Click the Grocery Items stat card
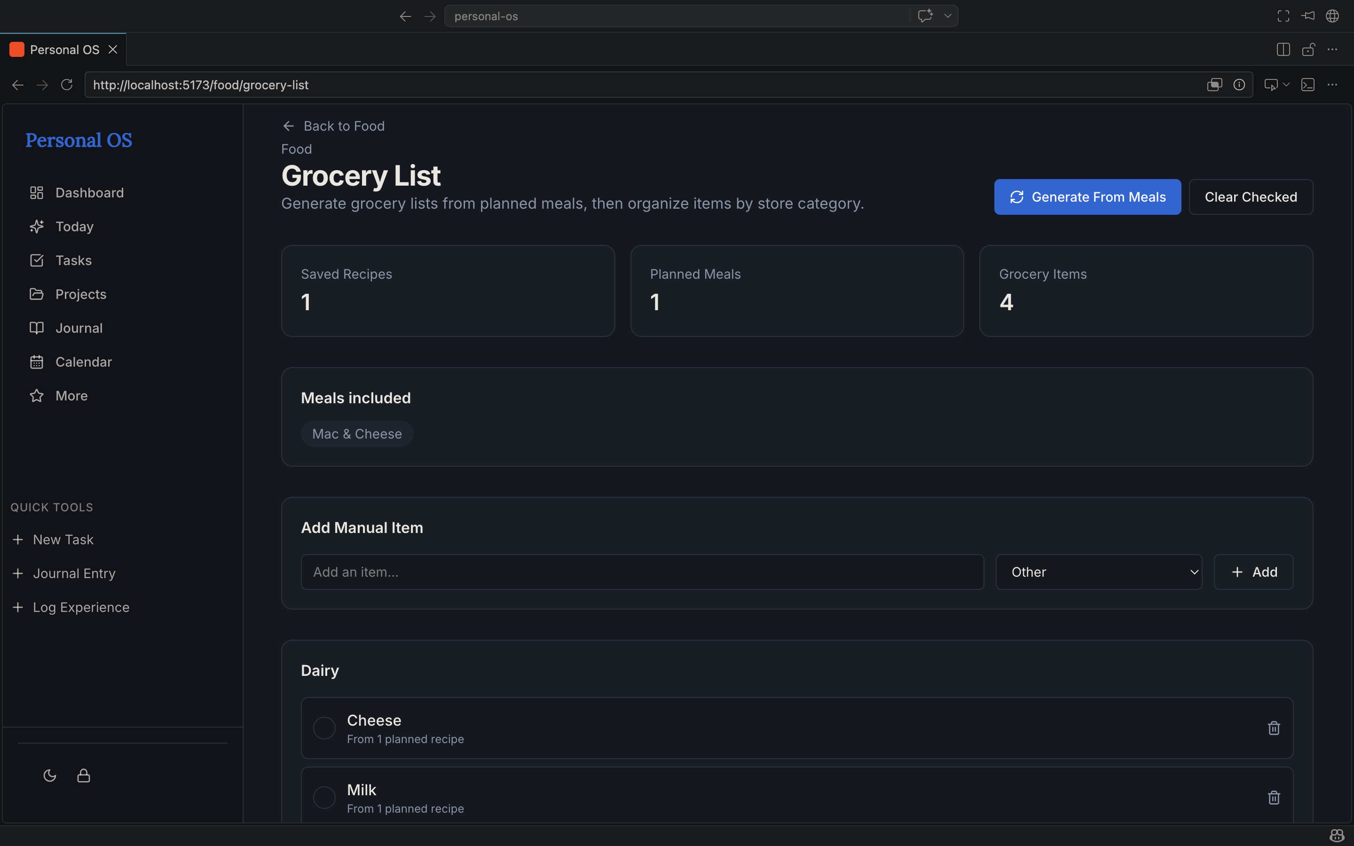Image resolution: width=1354 pixels, height=846 pixels. (1146, 291)
